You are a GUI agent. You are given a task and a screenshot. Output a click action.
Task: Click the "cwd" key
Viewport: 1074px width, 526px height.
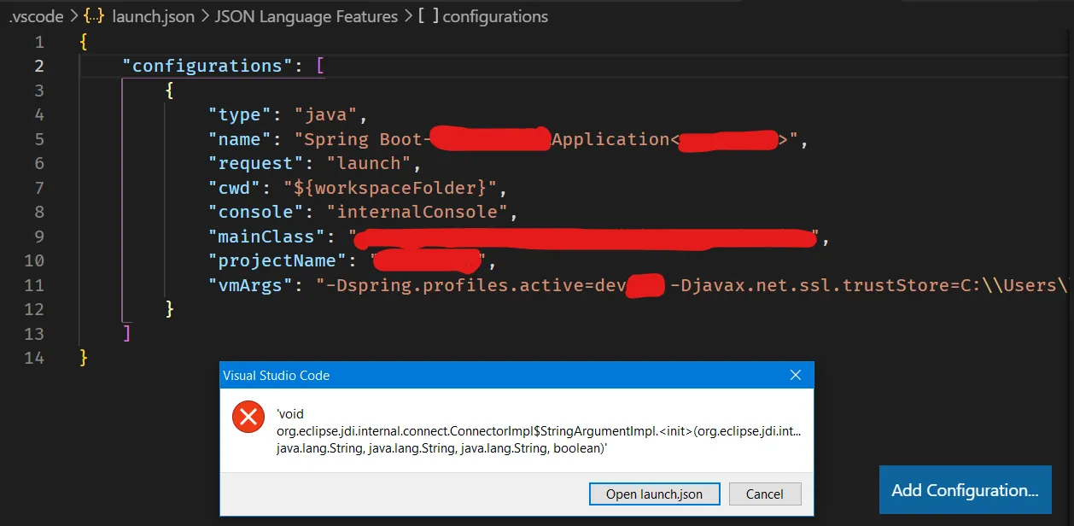[235, 188]
